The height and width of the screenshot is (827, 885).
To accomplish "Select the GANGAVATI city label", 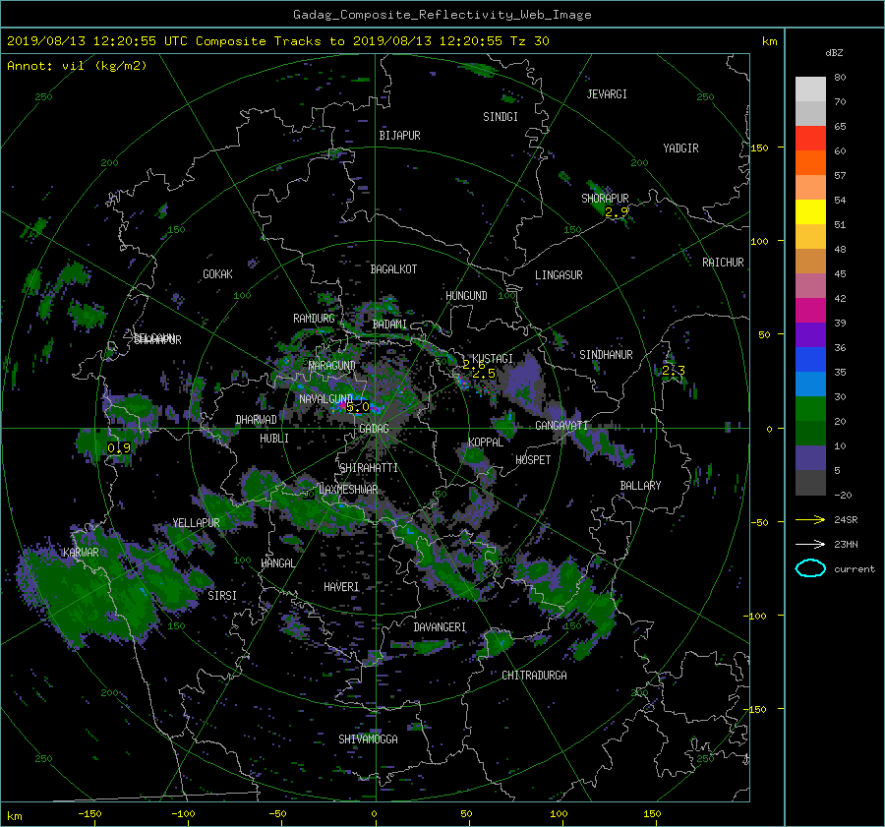I will [x=561, y=426].
